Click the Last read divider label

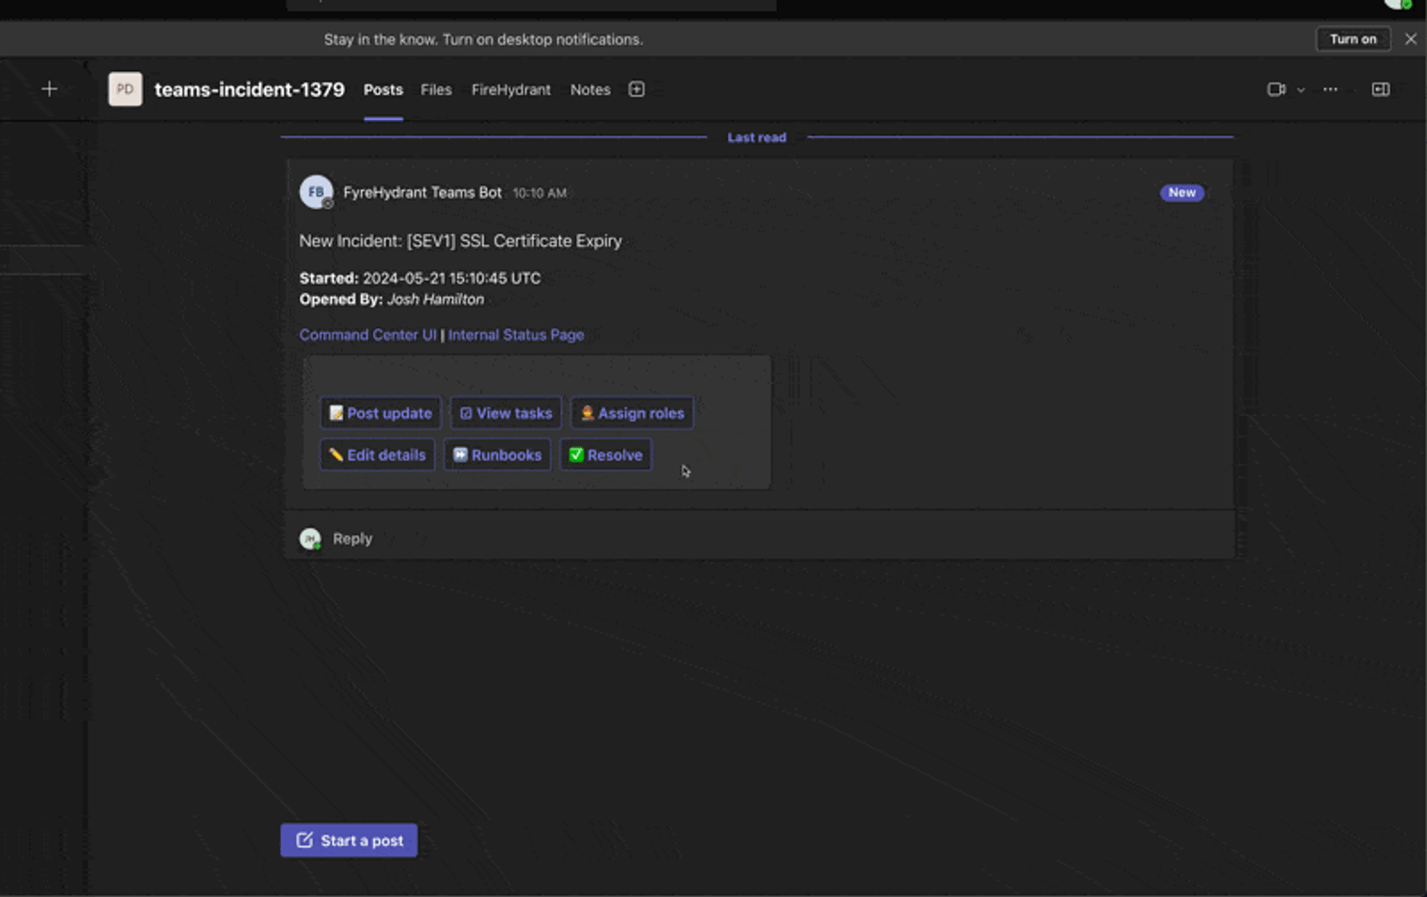click(757, 137)
